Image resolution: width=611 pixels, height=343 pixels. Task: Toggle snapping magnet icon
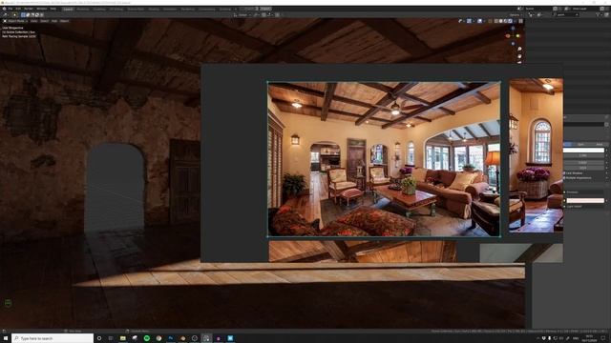[x=263, y=15]
